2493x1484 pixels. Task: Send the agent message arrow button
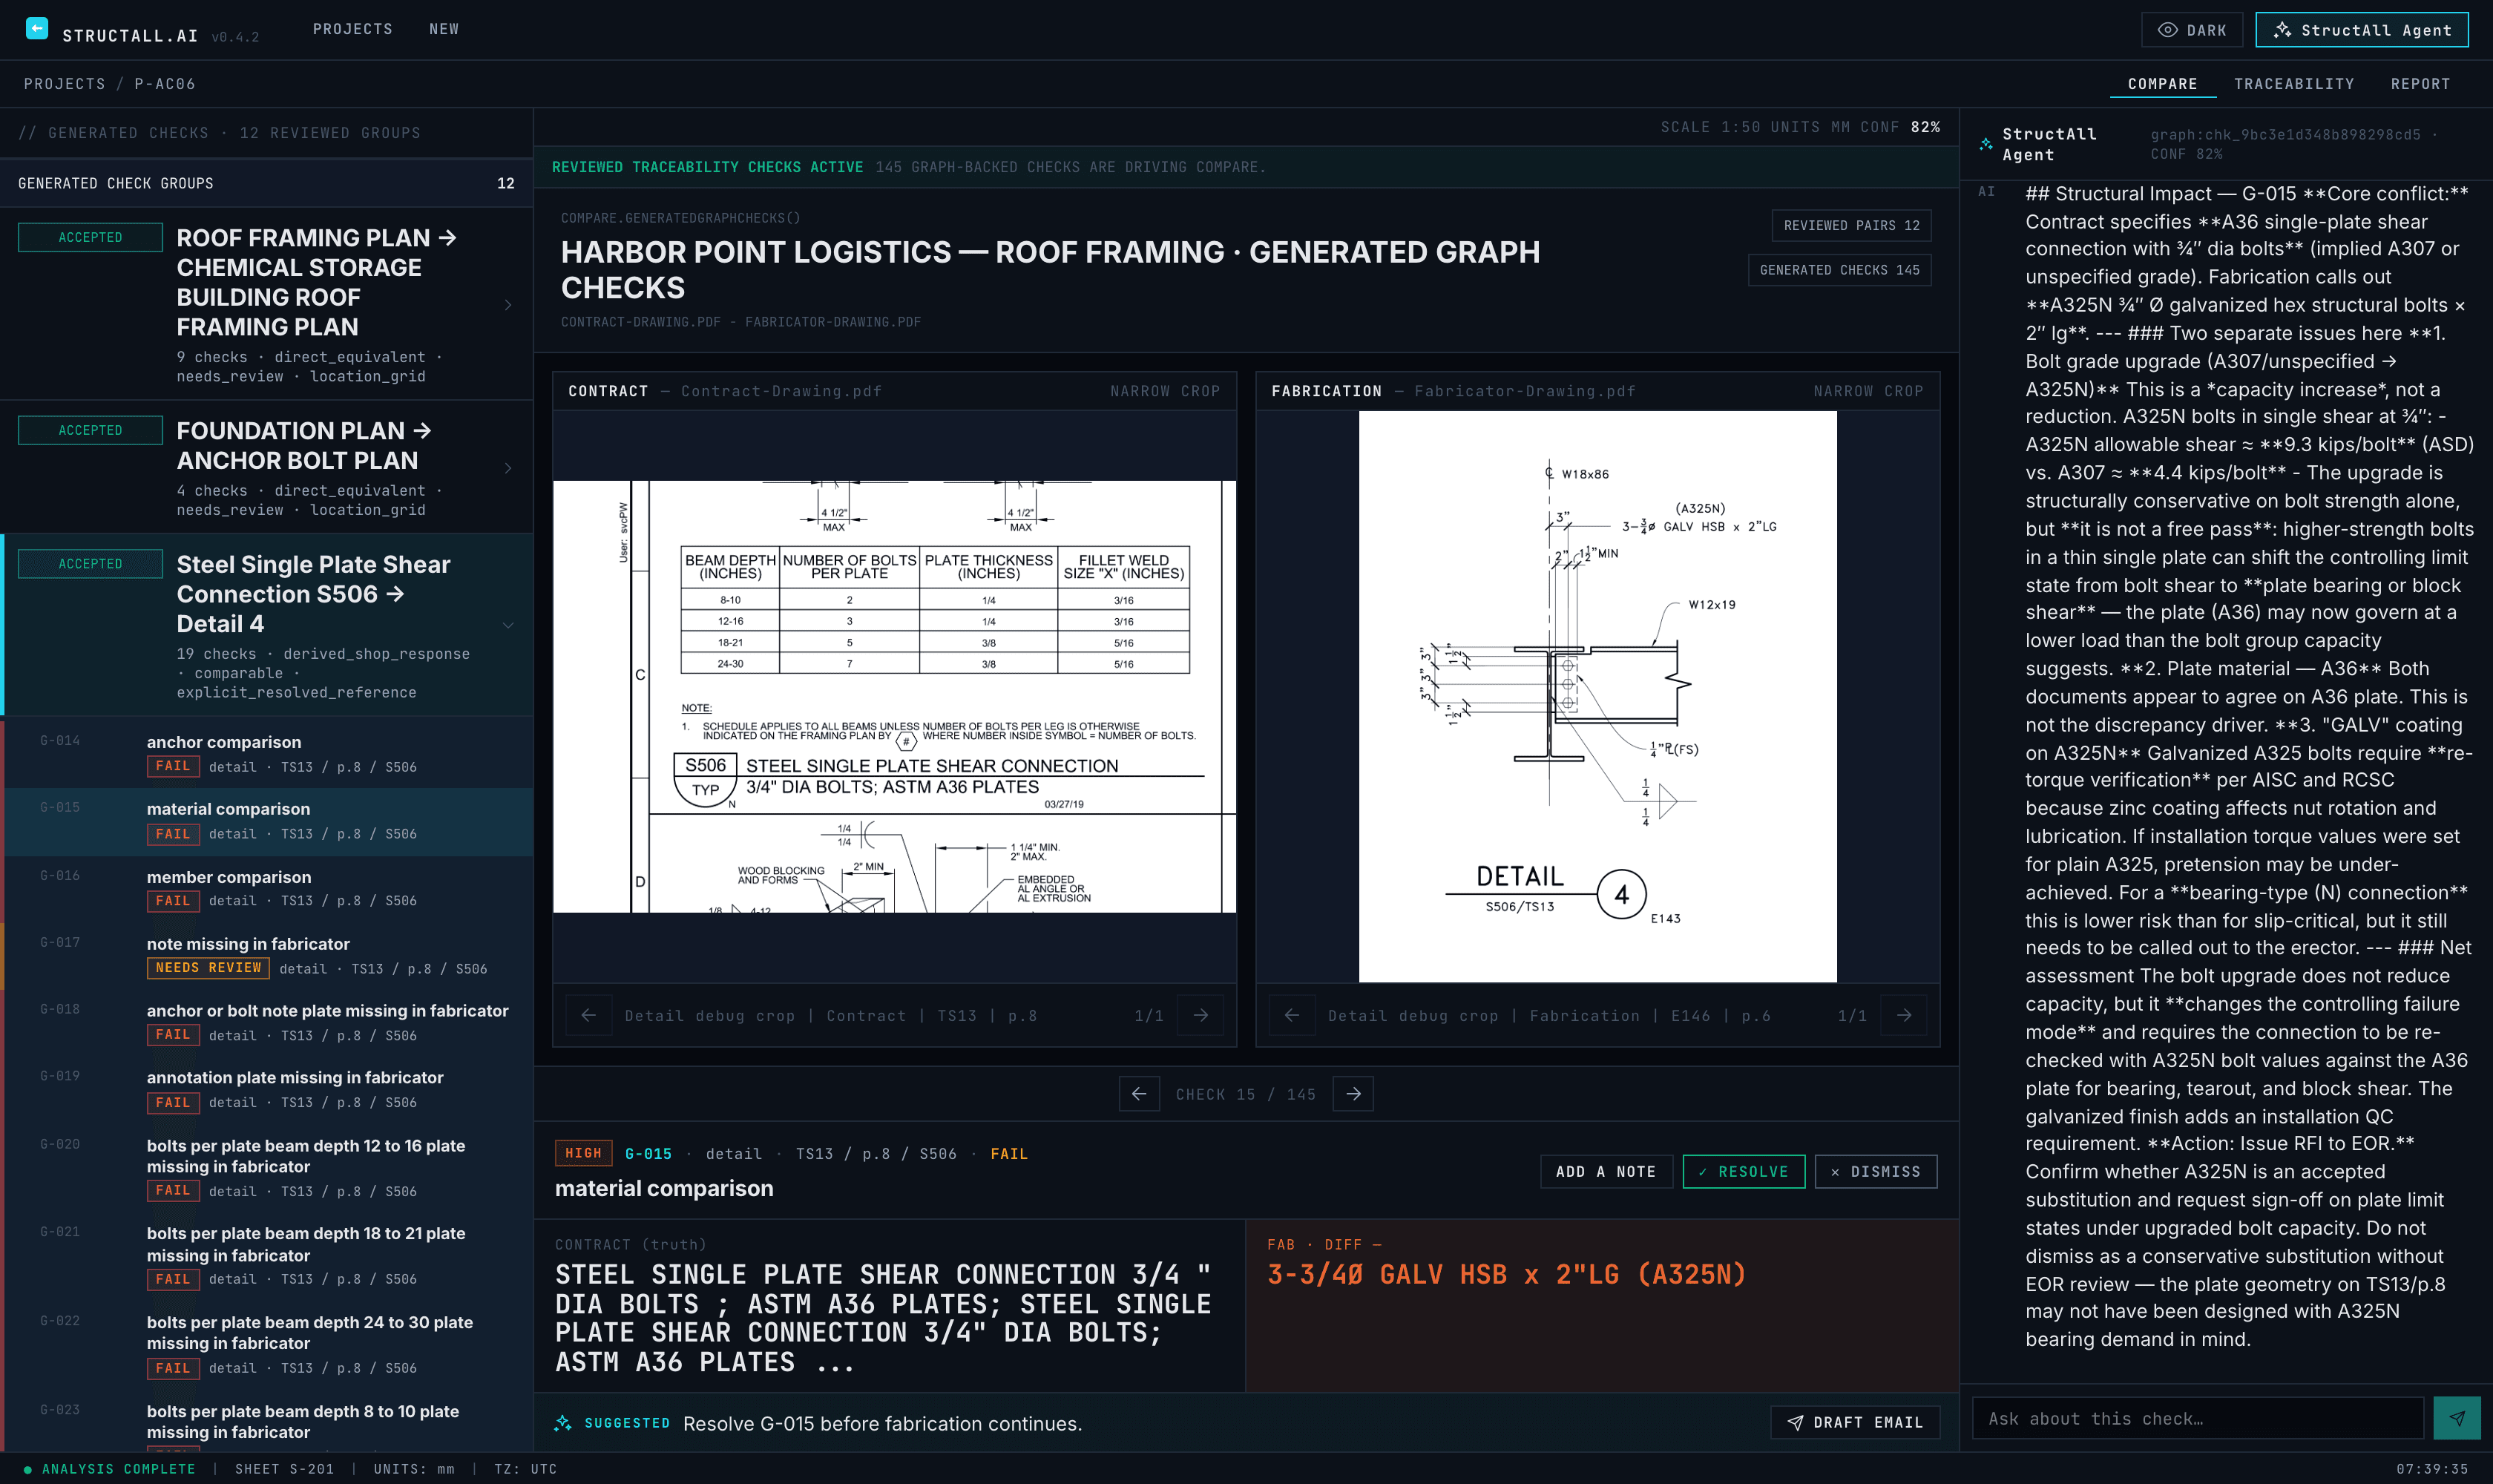coord(2456,1418)
